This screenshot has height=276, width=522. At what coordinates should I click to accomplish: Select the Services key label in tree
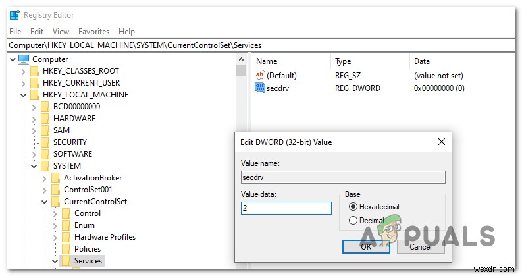[x=88, y=261]
